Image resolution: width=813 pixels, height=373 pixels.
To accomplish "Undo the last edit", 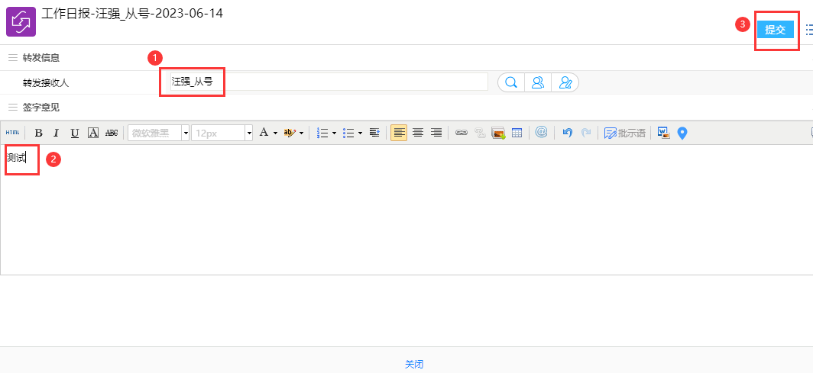I will point(566,133).
